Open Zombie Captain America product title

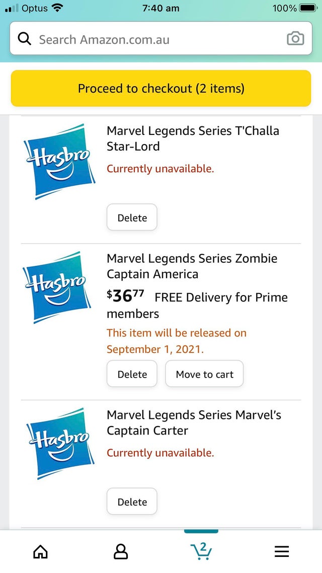[x=192, y=266]
